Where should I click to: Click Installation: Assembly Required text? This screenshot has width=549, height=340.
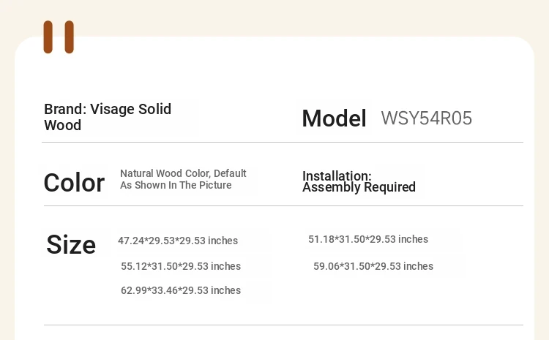coord(359,181)
